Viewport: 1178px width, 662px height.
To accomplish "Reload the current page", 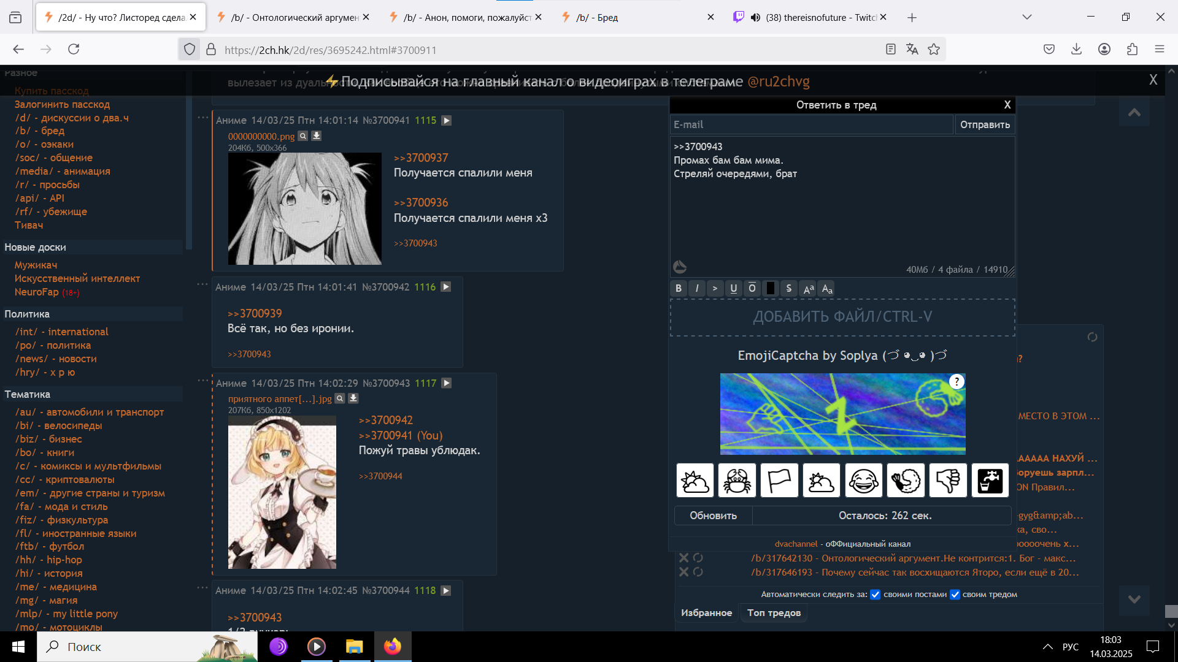I will (x=74, y=50).
